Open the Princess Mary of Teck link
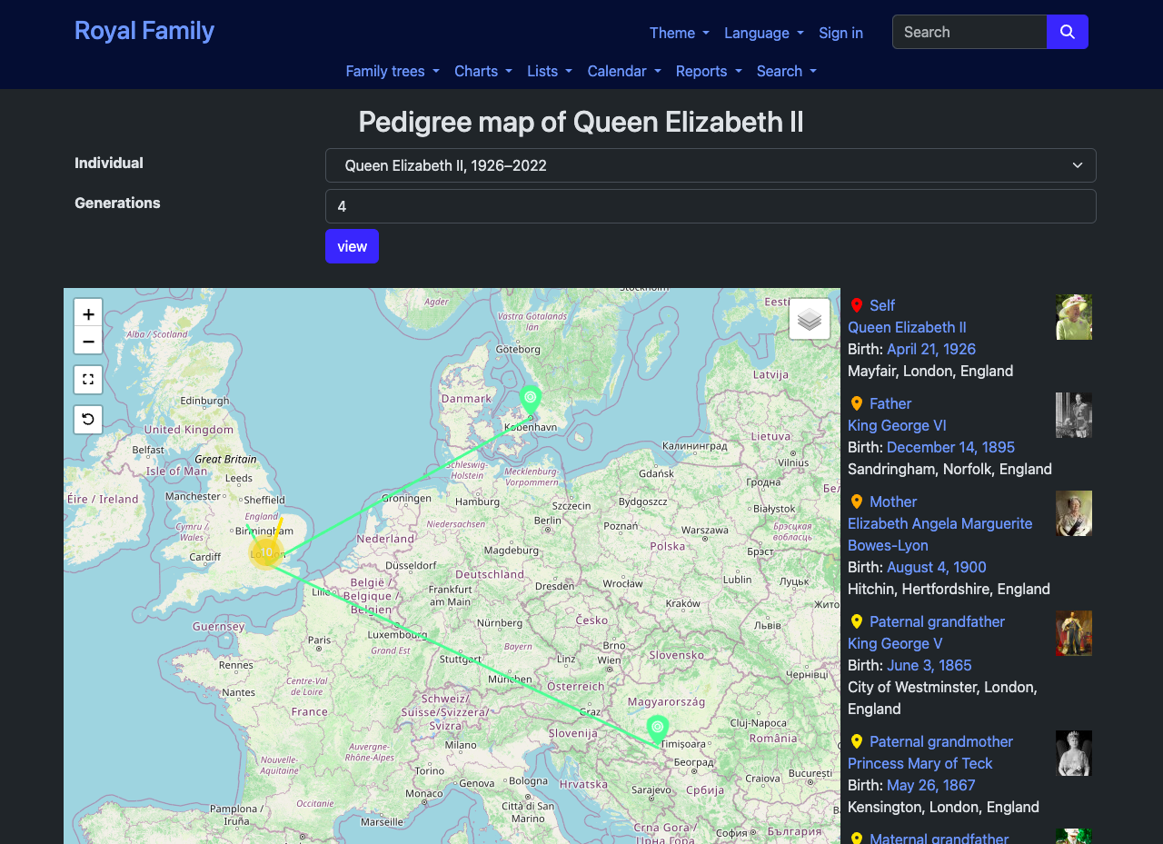This screenshot has height=844, width=1163. point(920,763)
